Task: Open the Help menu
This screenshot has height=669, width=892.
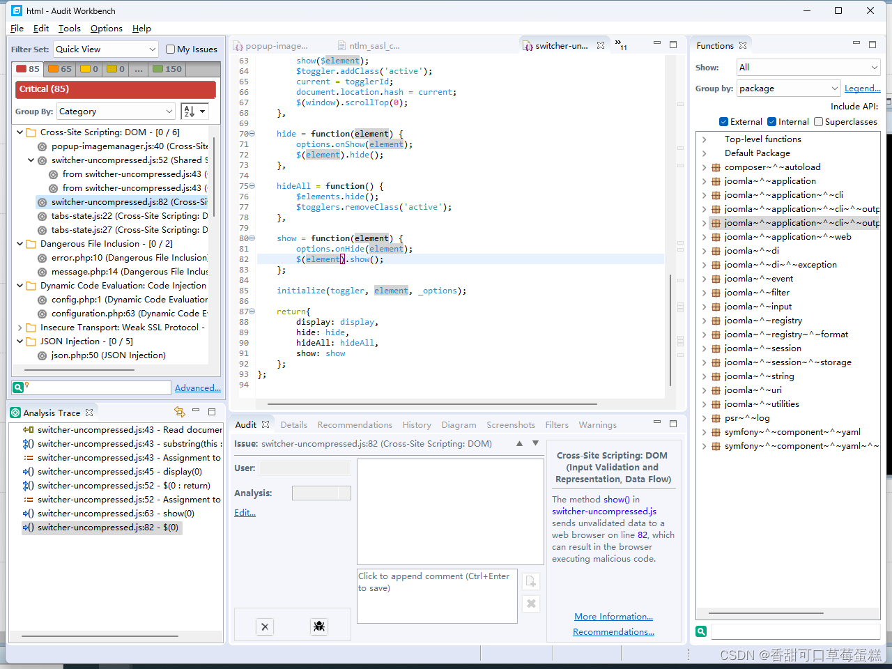Action: [x=141, y=29]
